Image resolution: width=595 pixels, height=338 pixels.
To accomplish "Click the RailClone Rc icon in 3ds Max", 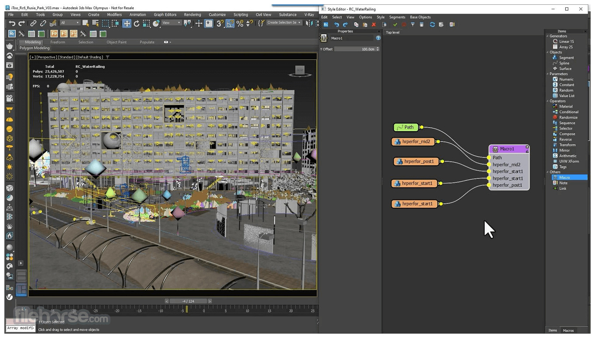I will pos(12,34).
